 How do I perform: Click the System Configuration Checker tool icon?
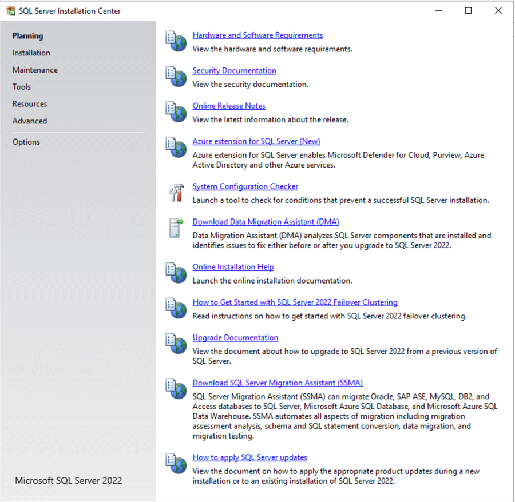176,192
